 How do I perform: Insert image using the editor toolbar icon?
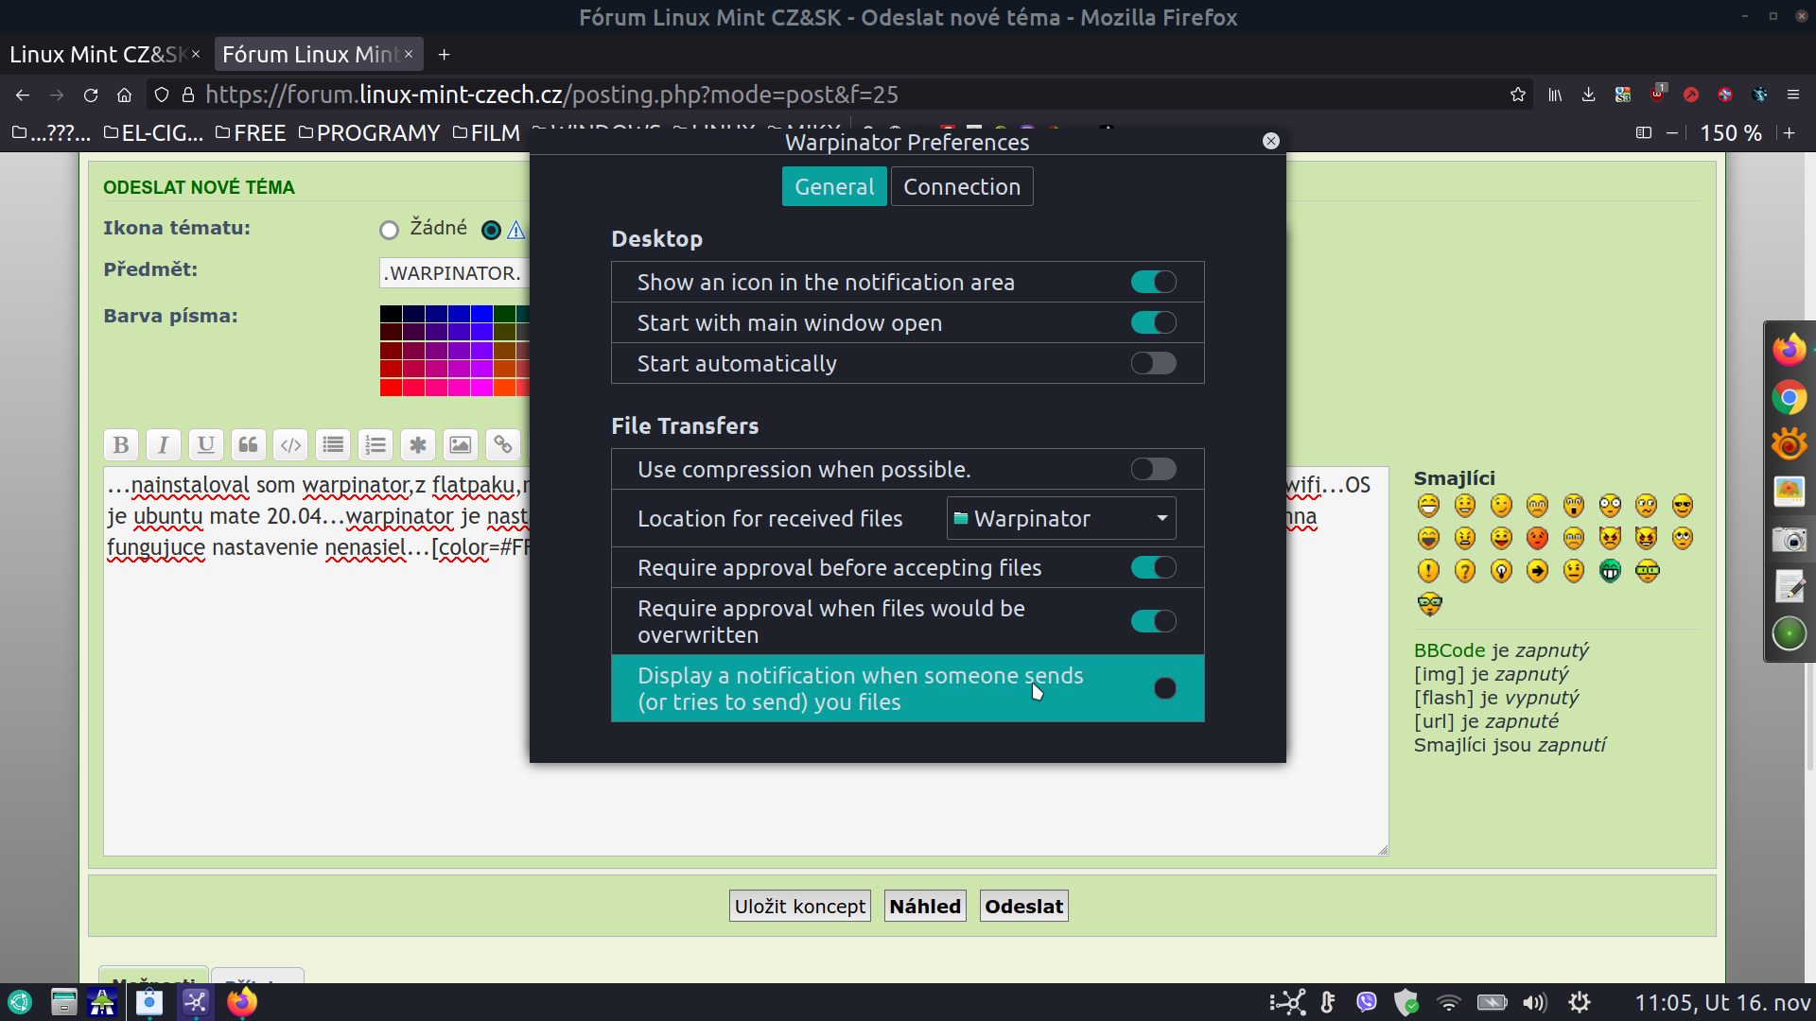pos(460,444)
